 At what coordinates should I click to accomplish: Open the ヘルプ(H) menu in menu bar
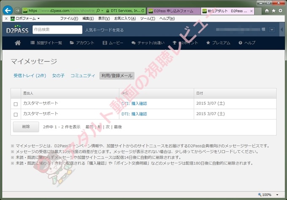click(167, 19)
